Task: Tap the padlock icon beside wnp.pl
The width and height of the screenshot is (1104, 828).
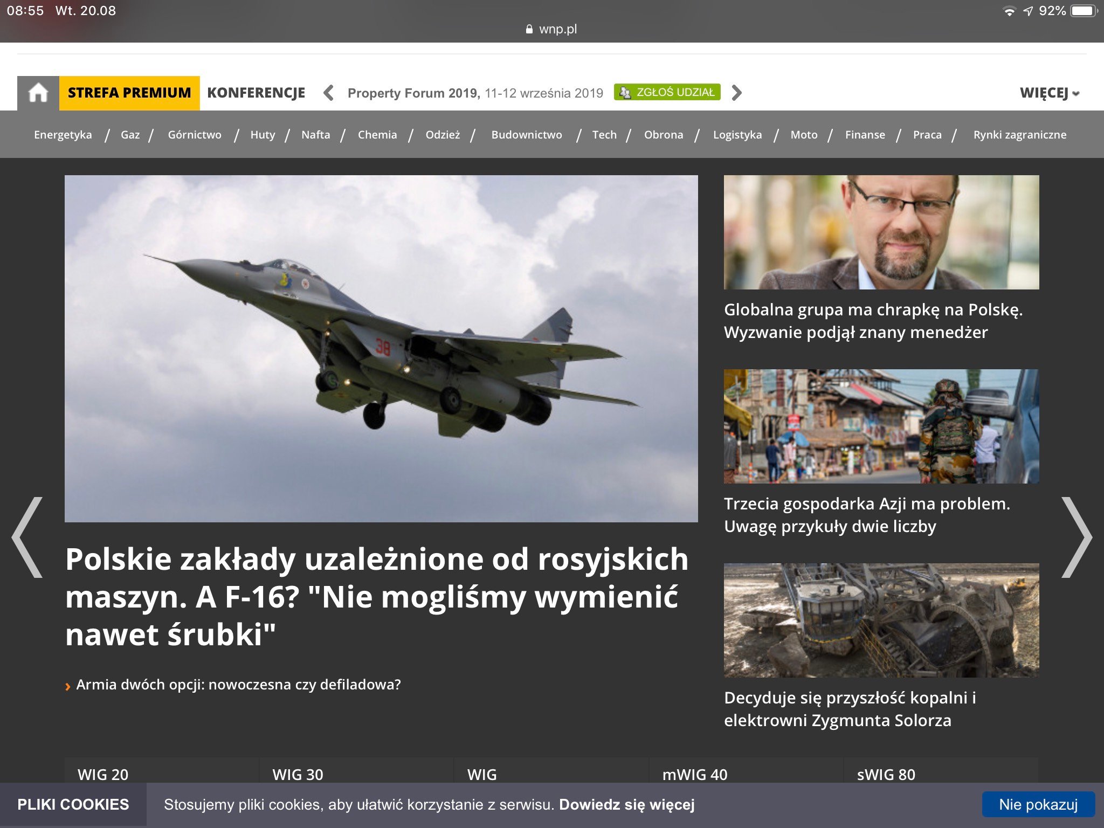Action: [529, 29]
